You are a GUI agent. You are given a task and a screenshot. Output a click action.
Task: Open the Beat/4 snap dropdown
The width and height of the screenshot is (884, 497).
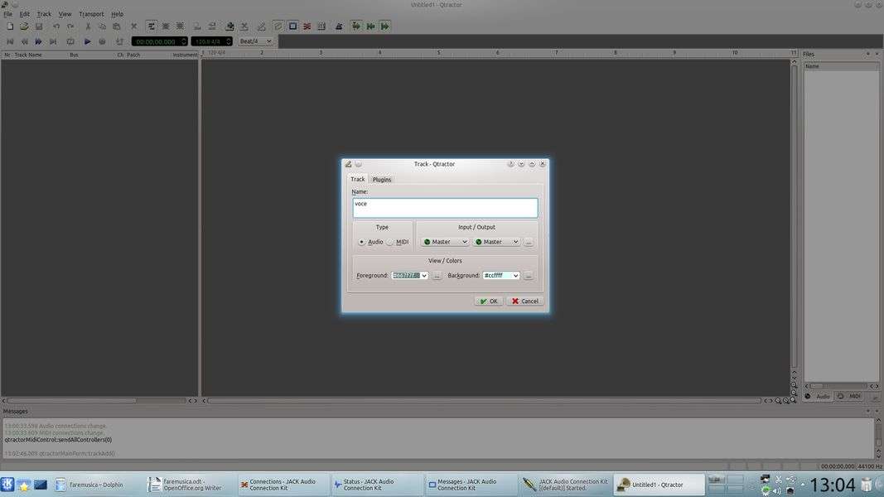pyautogui.click(x=256, y=41)
